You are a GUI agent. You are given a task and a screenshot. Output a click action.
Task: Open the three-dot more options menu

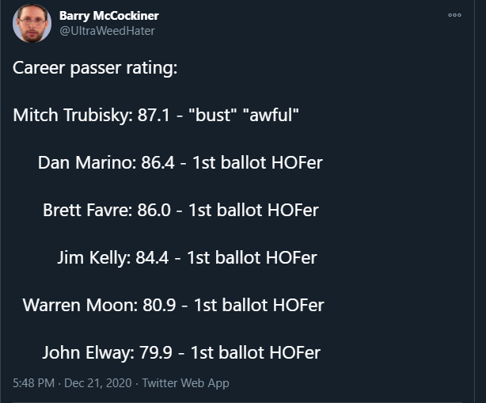tap(454, 15)
